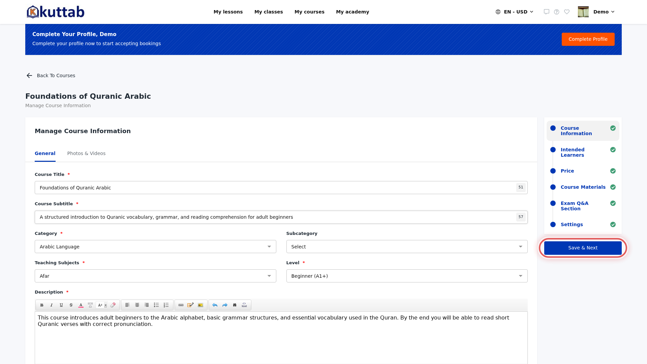Open Teaching Subjects dropdown showing Afar
The height and width of the screenshot is (364, 647).
tap(155, 276)
